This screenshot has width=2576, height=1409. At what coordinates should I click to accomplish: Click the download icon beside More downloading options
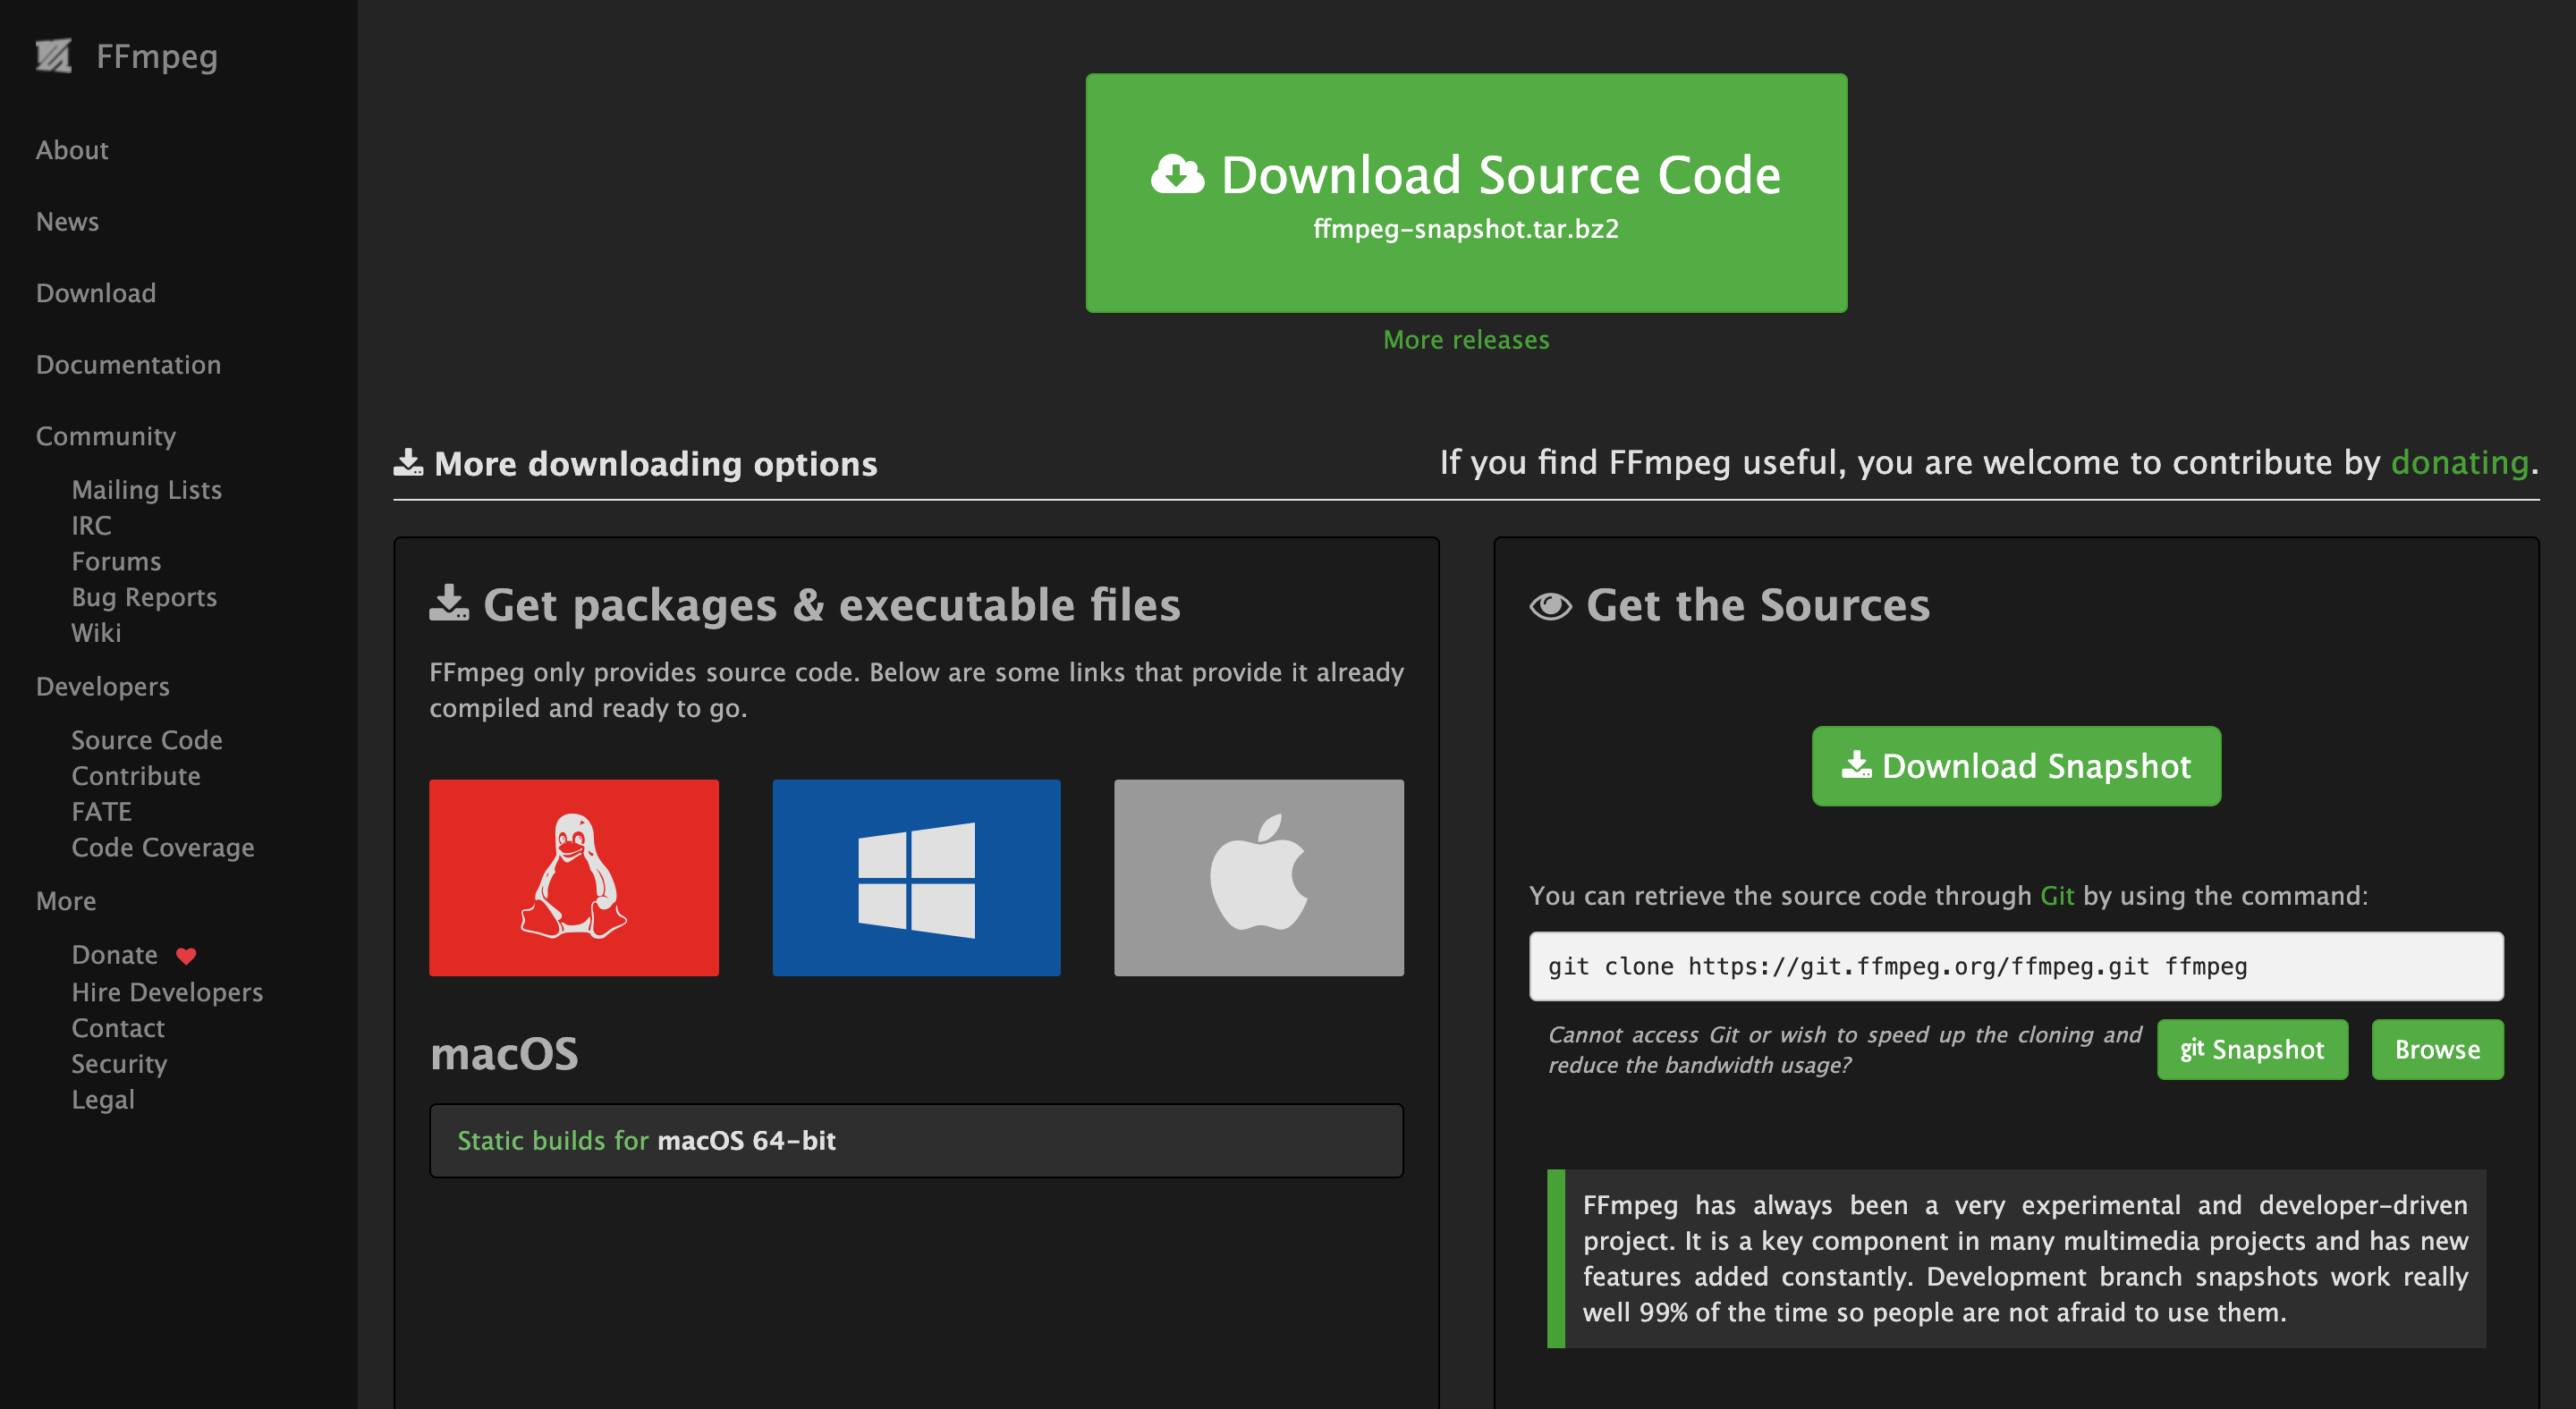(408, 463)
